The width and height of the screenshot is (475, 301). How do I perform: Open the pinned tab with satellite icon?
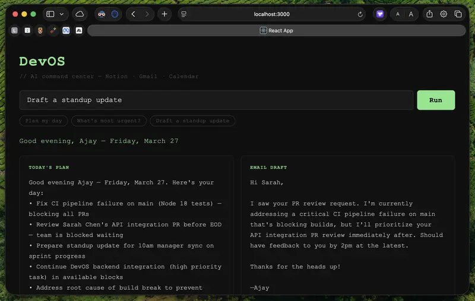click(53, 31)
